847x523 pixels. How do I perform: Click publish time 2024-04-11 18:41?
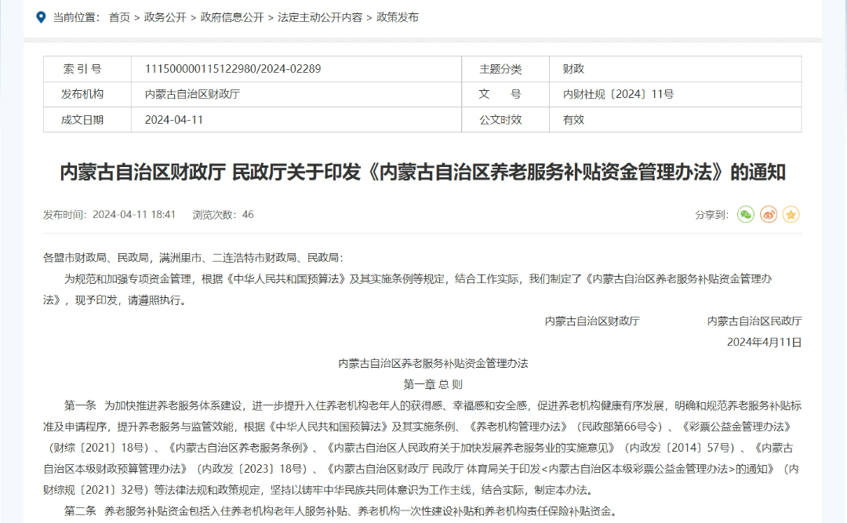134,215
